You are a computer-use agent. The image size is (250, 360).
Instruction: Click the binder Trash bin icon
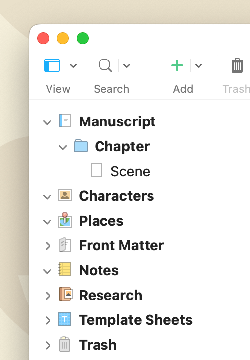tap(65, 344)
